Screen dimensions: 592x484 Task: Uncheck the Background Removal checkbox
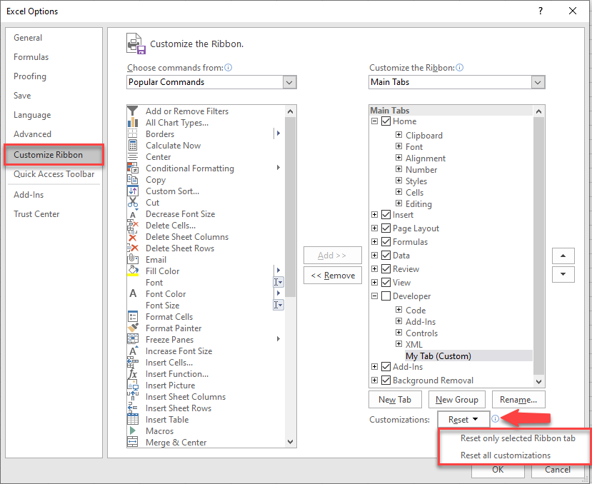click(x=386, y=380)
